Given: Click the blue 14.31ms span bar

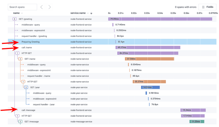Looking at the screenshot, I should tap(150, 87).
